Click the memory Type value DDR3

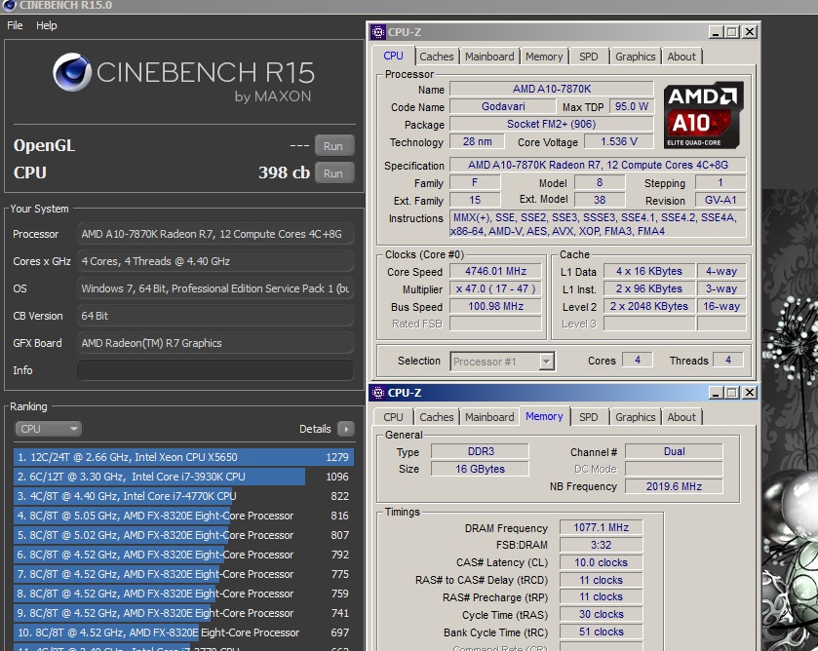click(480, 451)
